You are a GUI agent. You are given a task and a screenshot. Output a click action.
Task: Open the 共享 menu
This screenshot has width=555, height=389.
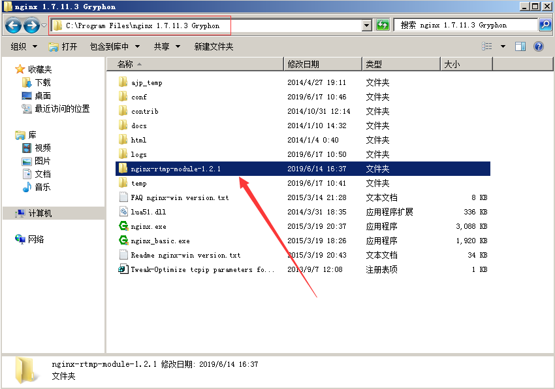coord(167,46)
